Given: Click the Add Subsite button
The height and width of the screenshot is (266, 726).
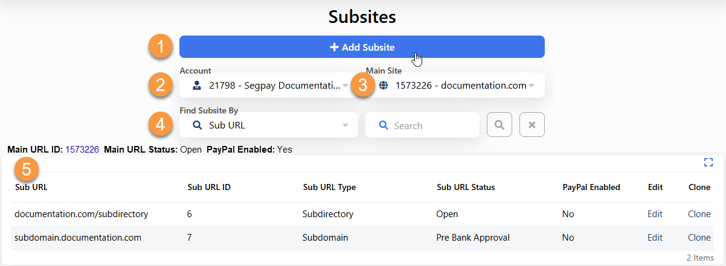Looking at the screenshot, I should pos(362,47).
